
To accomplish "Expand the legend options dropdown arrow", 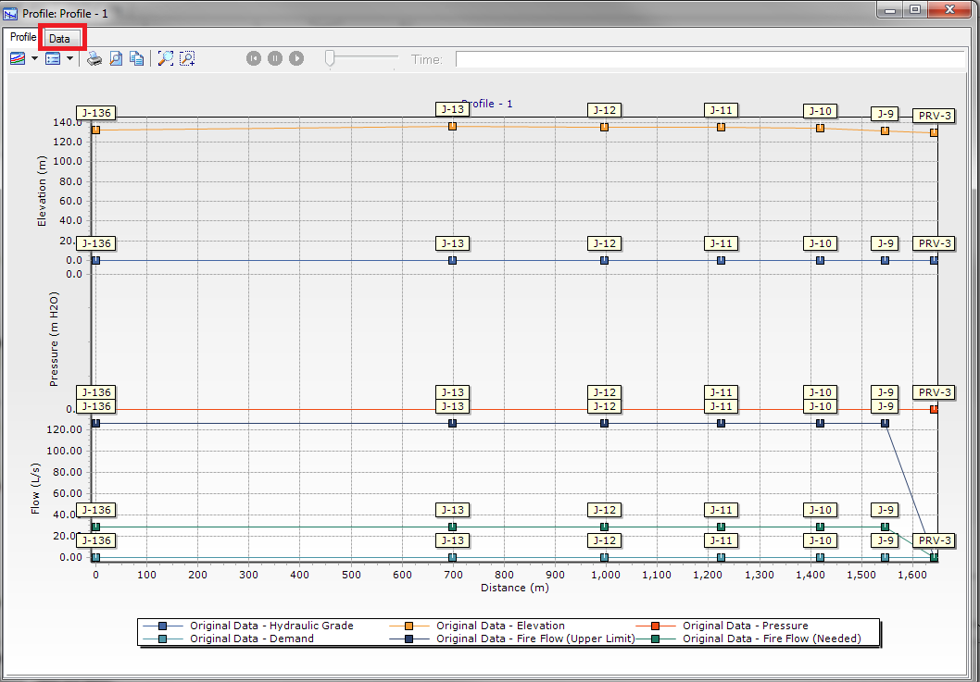I will click(69, 59).
